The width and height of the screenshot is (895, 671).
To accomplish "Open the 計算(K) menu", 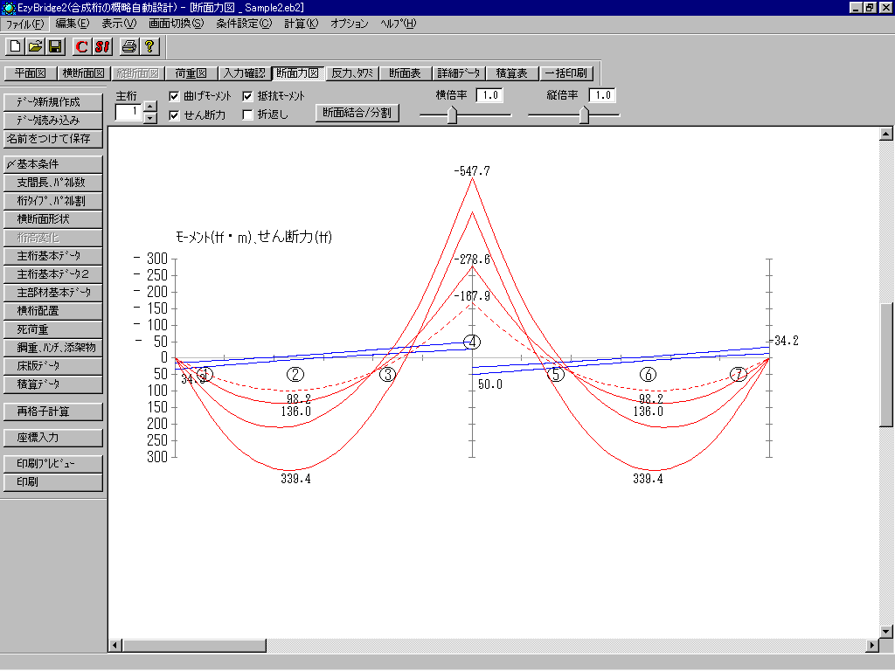I will (302, 24).
